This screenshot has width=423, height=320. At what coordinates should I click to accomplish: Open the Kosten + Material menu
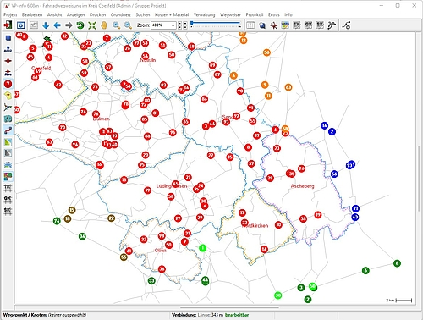pos(172,14)
